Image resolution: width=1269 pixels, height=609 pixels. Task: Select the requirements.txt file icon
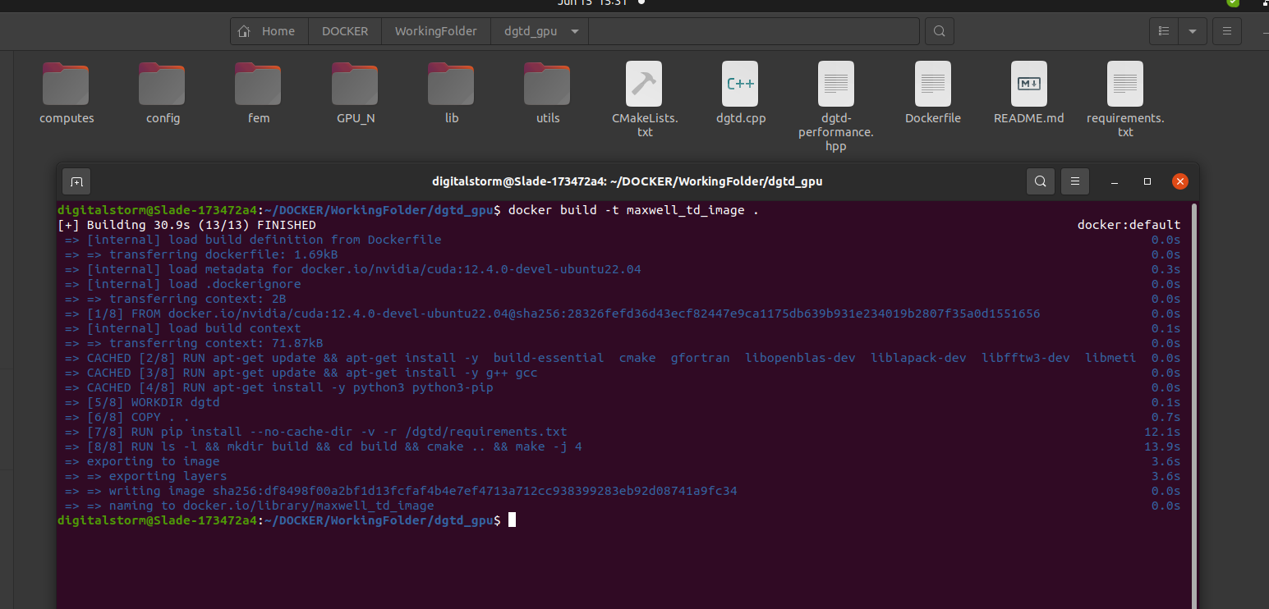tap(1125, 84)
